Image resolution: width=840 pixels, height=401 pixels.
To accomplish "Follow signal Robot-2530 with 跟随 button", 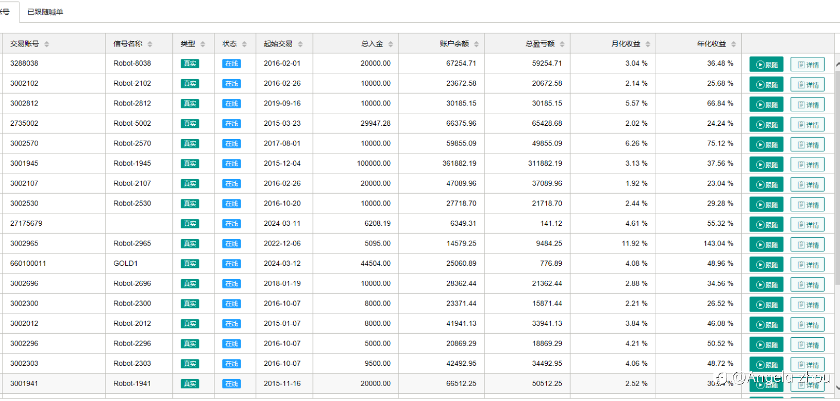I will point(766,204).
